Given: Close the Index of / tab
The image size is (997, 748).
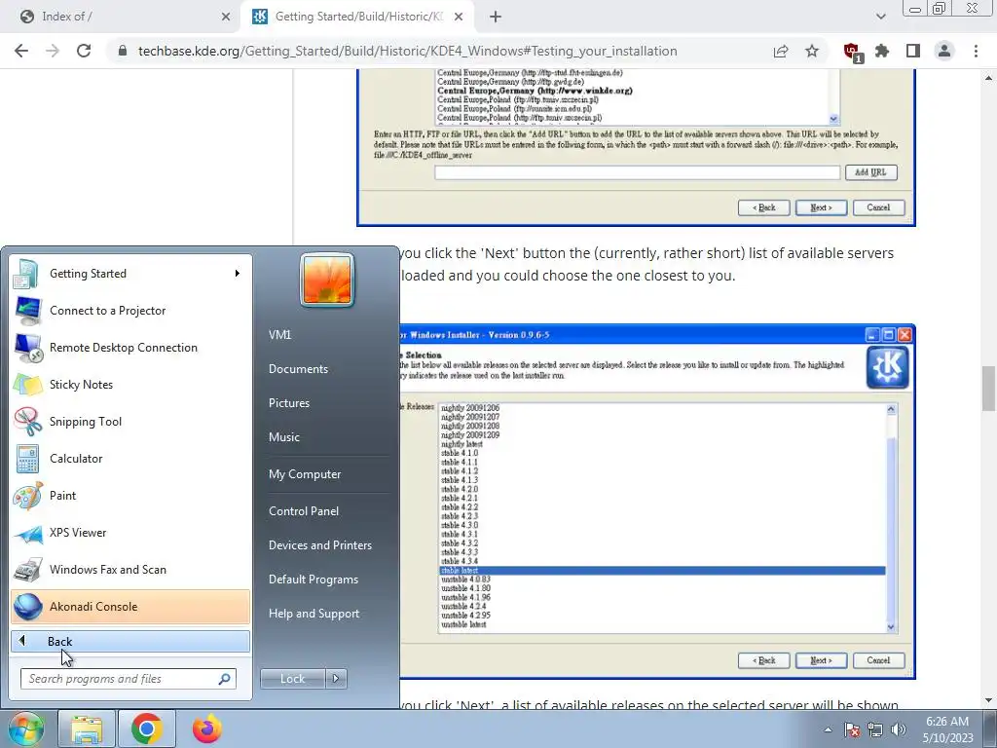Looking at the screenshot, I should pos(226,17).
